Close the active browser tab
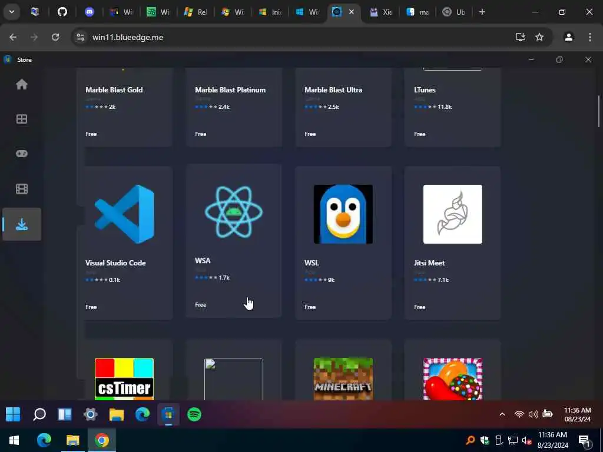This screenshot has width=603, height=452. tap(351, 12)
